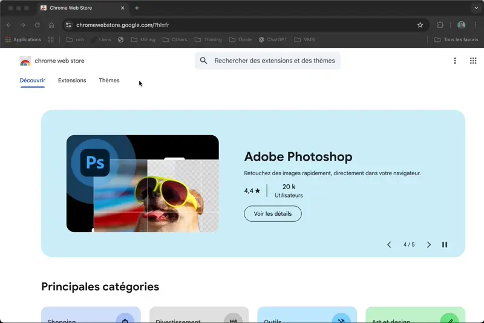Click the browser forward arrow
The image size is (484, 323).
click(x=23, y=25)
